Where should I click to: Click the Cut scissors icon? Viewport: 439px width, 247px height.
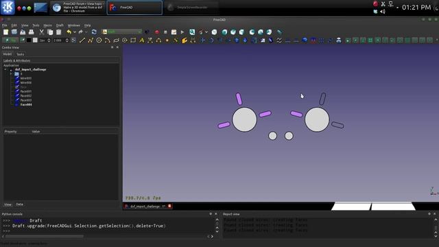click(x=41, y=32)
